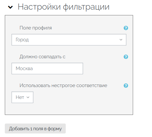Open help icon for Поле профиля
Screen dimensions: 152x137
126,28
